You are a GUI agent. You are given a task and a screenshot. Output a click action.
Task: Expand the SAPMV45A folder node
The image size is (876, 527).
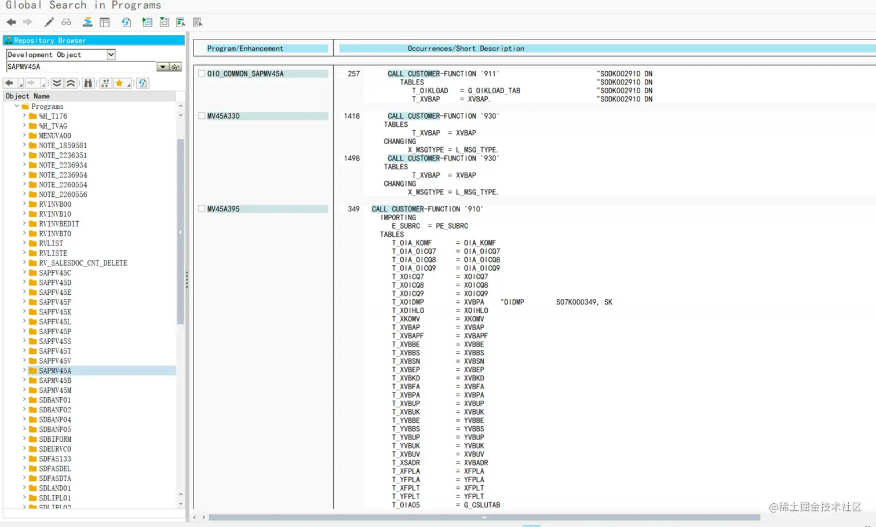[24, 371]
